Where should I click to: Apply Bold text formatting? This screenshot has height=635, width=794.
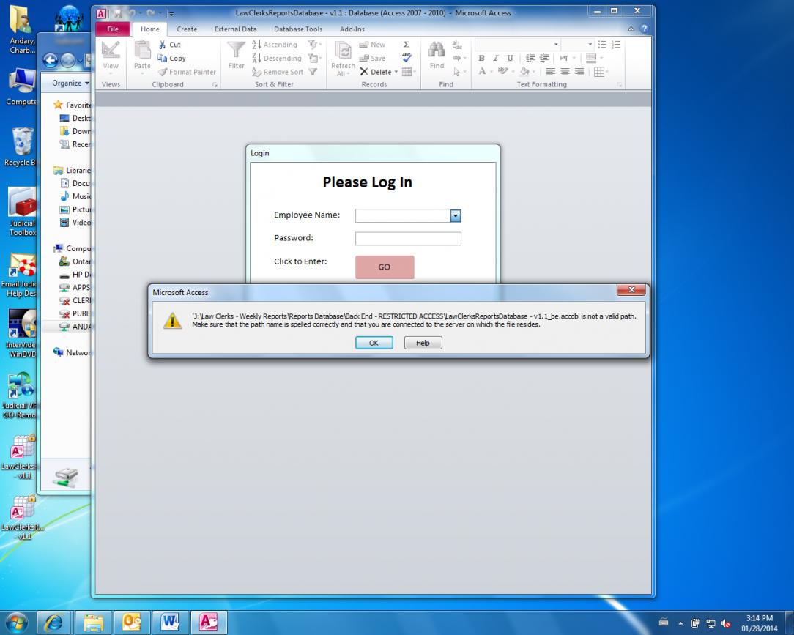481,59
